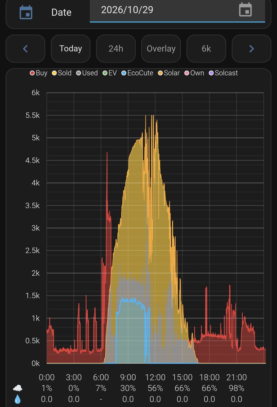Click the 5.5k y-axis label
277x407 pixels.
click(x=33, y=116)
